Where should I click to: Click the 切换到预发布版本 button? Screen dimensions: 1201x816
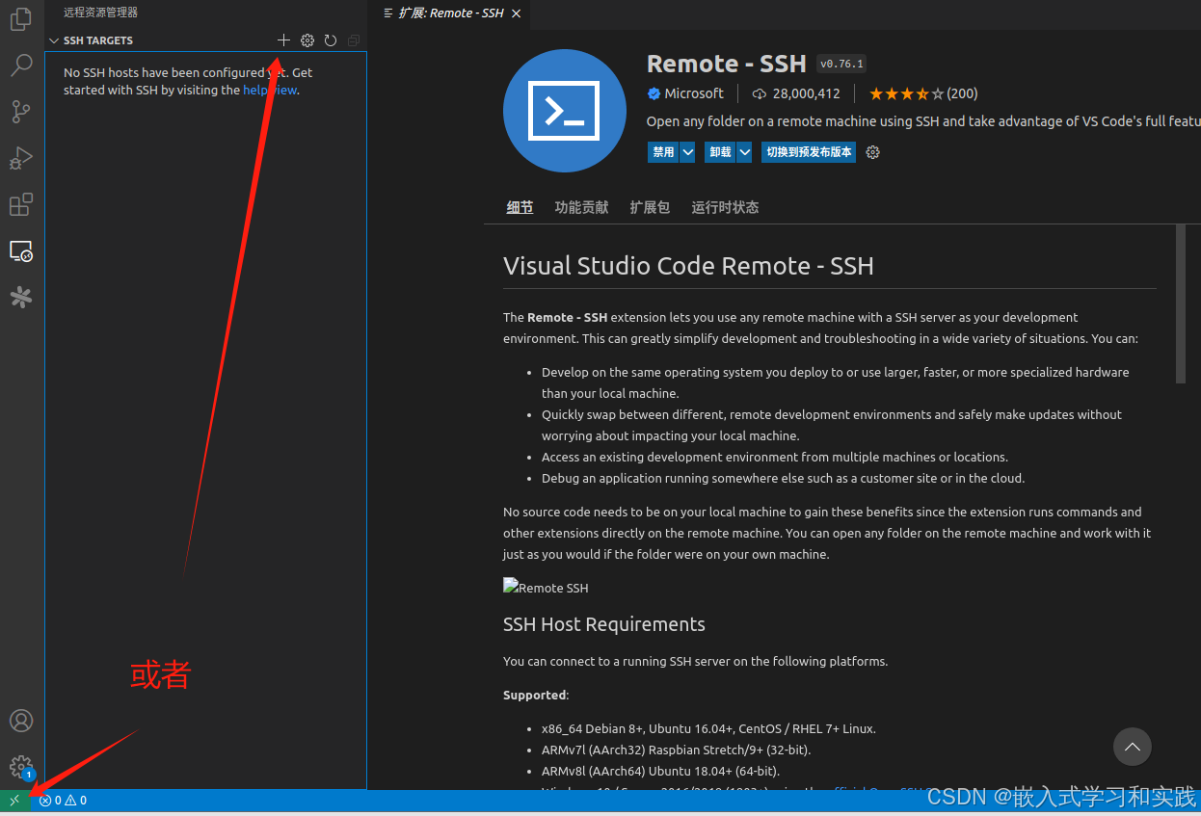click(x=808, y=151)
